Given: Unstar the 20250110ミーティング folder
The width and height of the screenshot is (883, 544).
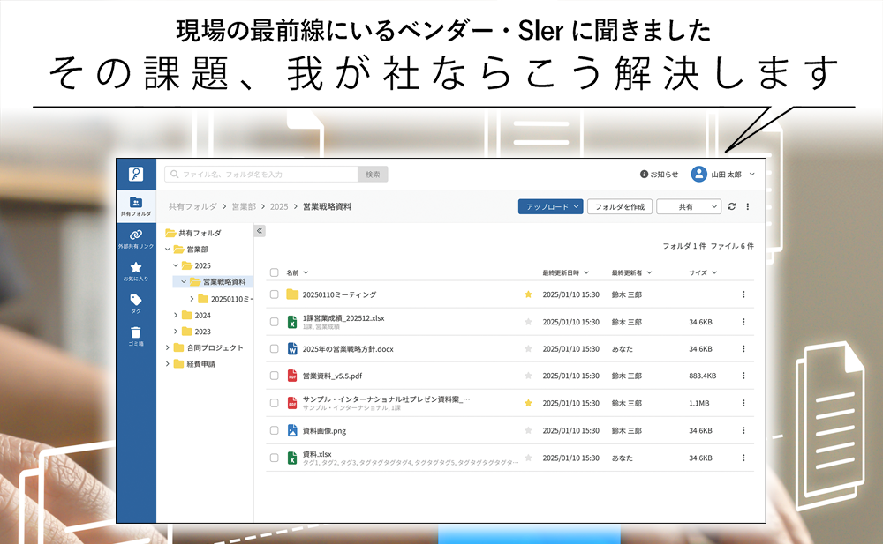Looking at the screenshot, I should coord(528,294).
